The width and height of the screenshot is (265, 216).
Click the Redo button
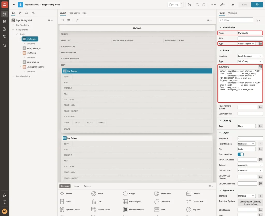click(203, 5)
